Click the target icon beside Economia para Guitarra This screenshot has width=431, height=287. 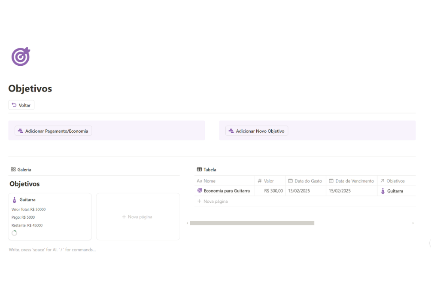tap(200, 191)
